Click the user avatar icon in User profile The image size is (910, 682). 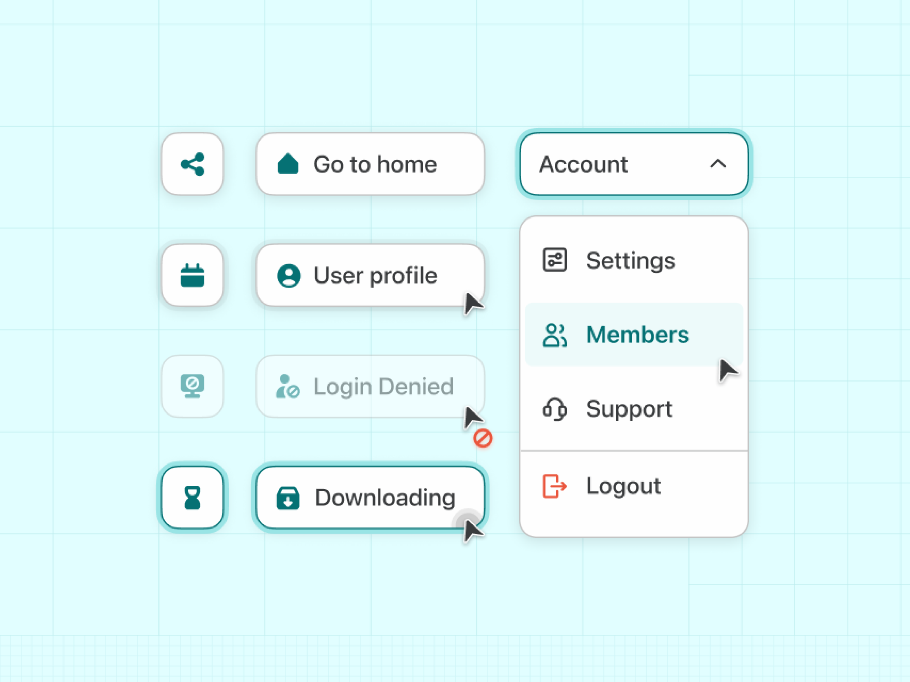289,275
